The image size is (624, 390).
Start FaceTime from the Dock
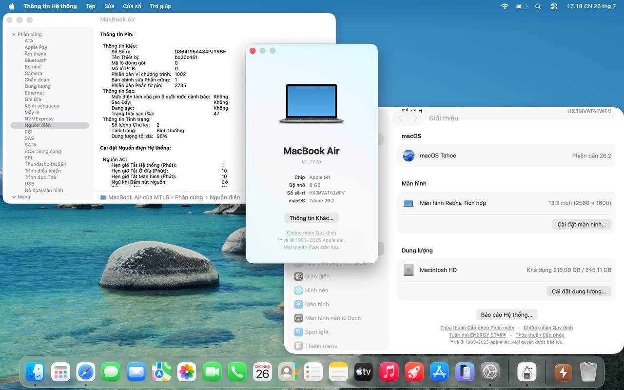click(212, 372)
